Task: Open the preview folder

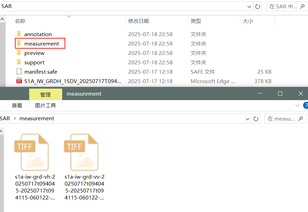Action: click(x=34, y=53)
